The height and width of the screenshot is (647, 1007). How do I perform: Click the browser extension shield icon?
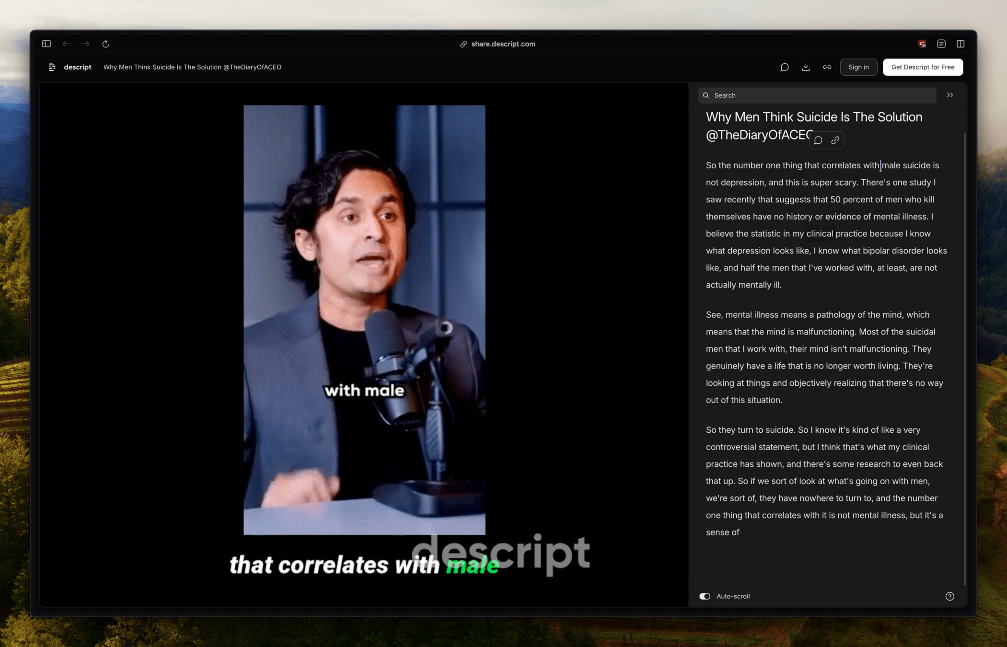pyautogui.click(x=922, y=44)
